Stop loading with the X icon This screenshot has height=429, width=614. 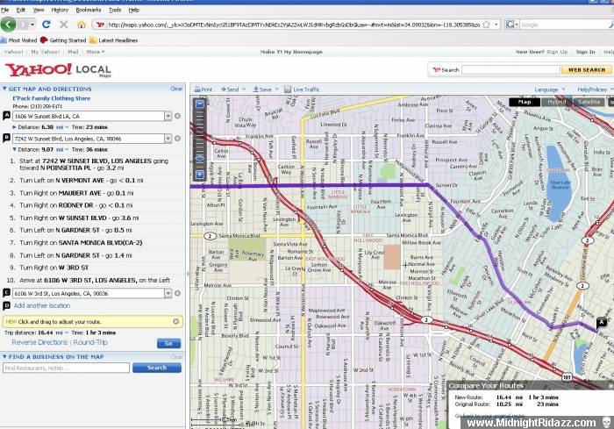point(63,25)
